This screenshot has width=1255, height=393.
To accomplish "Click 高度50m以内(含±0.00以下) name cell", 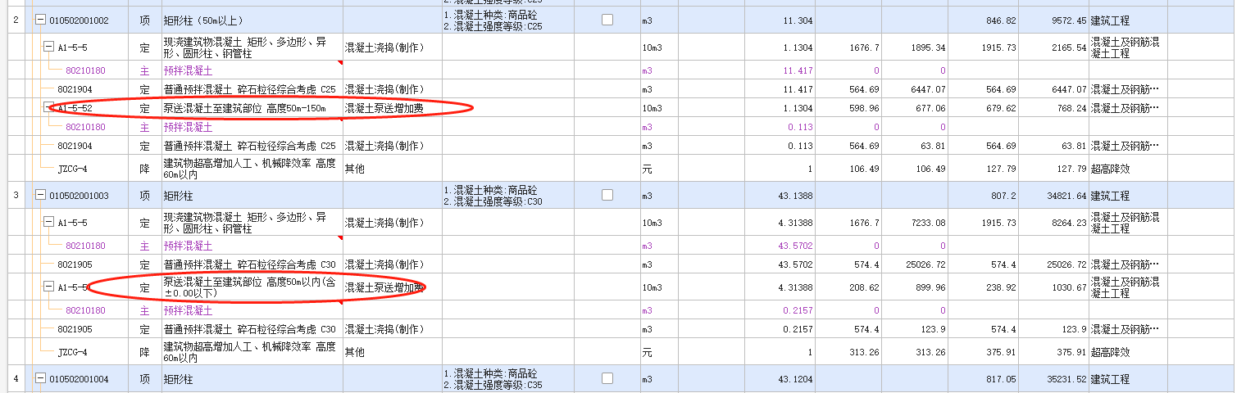I will coord(252,287).
